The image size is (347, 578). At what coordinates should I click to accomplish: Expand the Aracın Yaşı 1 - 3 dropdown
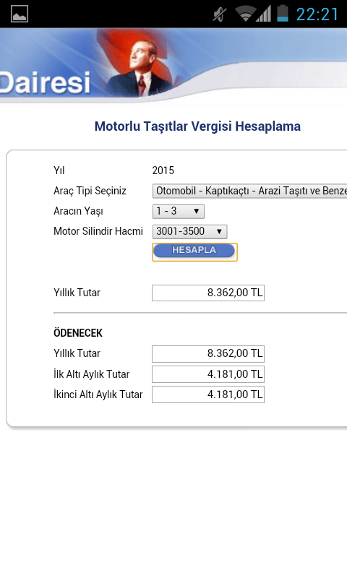178,211
